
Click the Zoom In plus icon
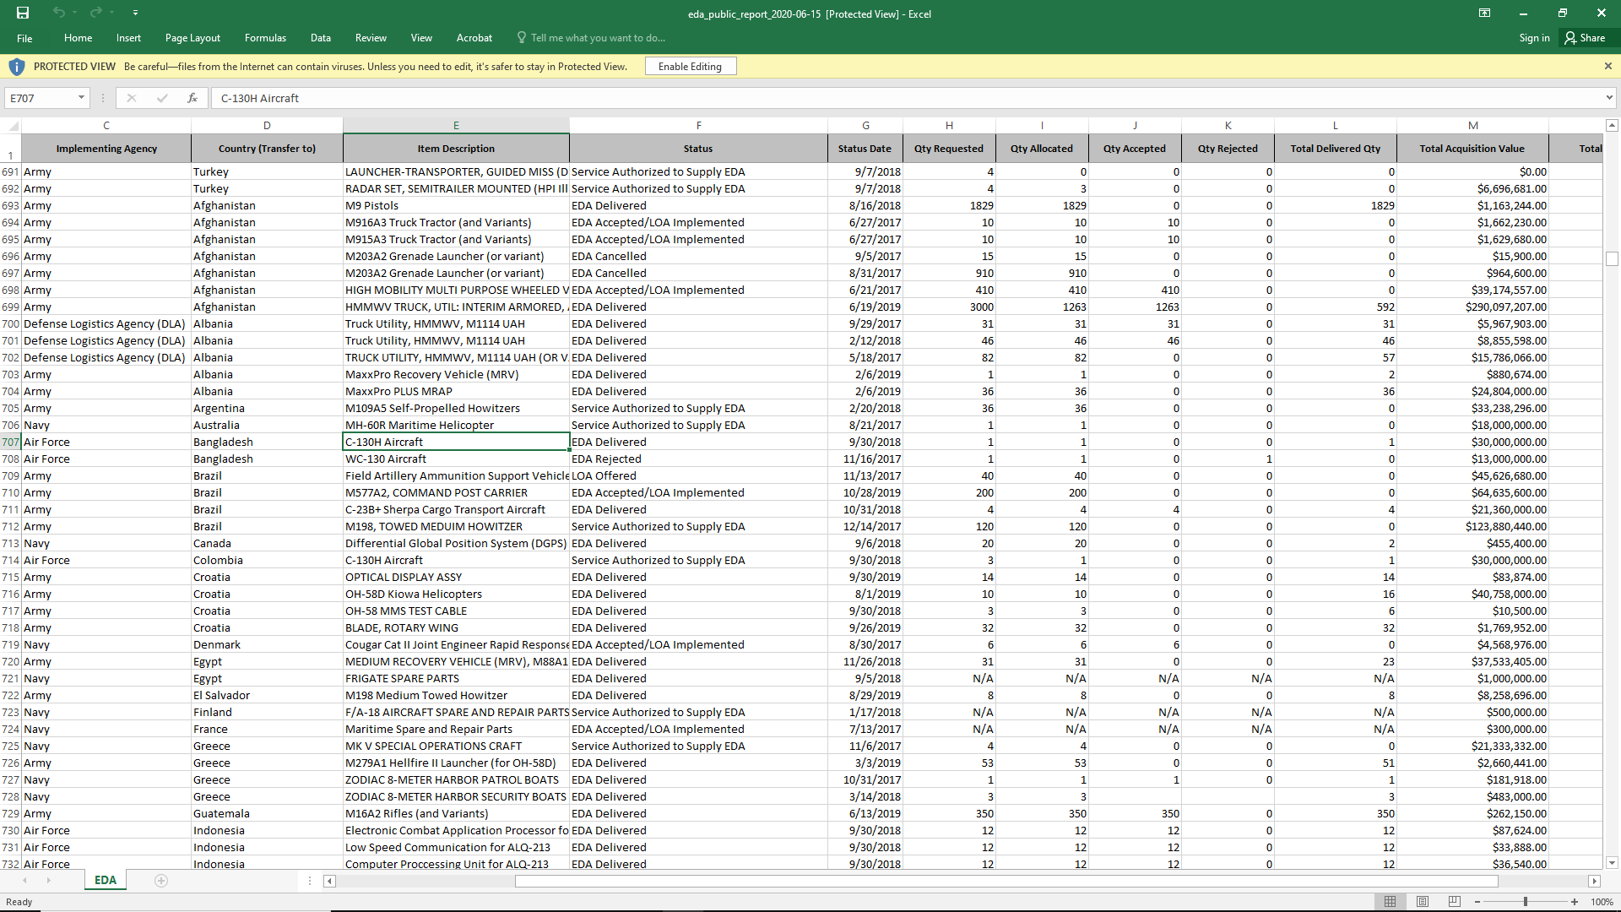[1575, 902]
